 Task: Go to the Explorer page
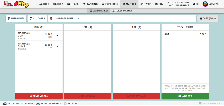click(110, 4)
